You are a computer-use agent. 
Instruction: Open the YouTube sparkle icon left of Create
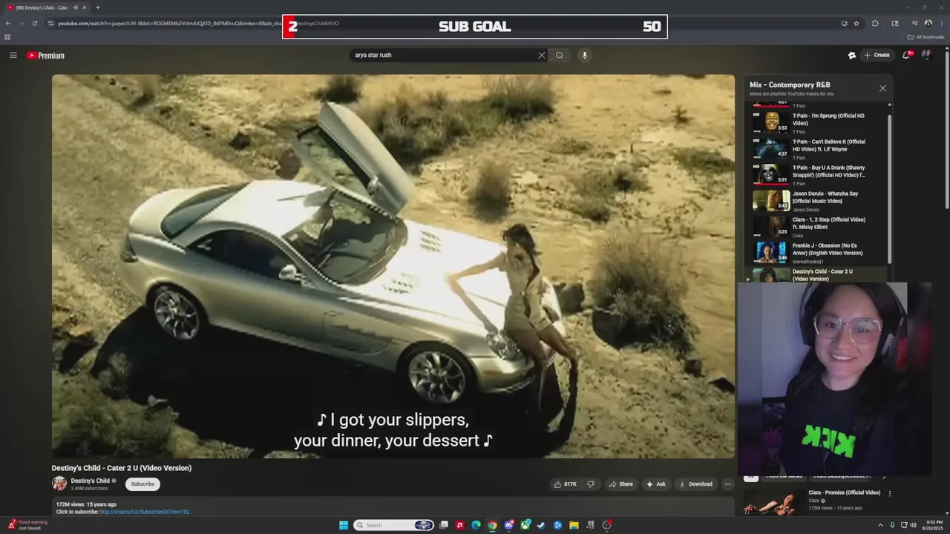point(852,55)
